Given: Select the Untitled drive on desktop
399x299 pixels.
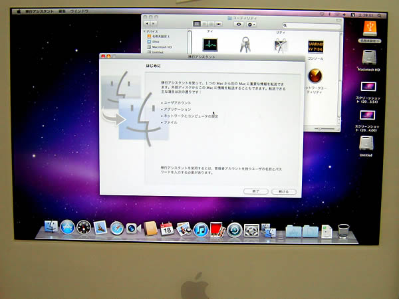Looking at the screenshot, I should click(x=366, y=143).
